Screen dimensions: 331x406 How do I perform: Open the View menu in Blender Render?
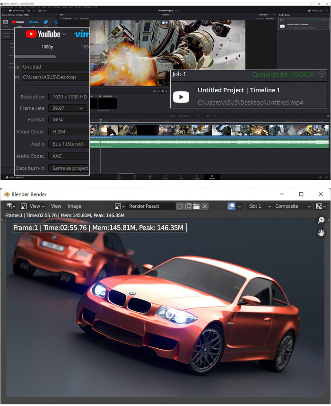tap(56, 206)
